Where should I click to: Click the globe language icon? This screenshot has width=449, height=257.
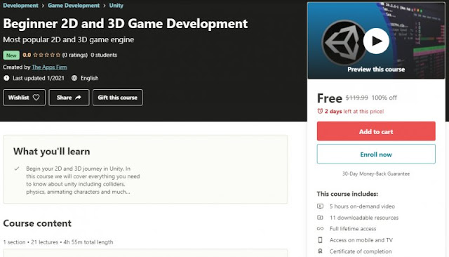[74, 78]
